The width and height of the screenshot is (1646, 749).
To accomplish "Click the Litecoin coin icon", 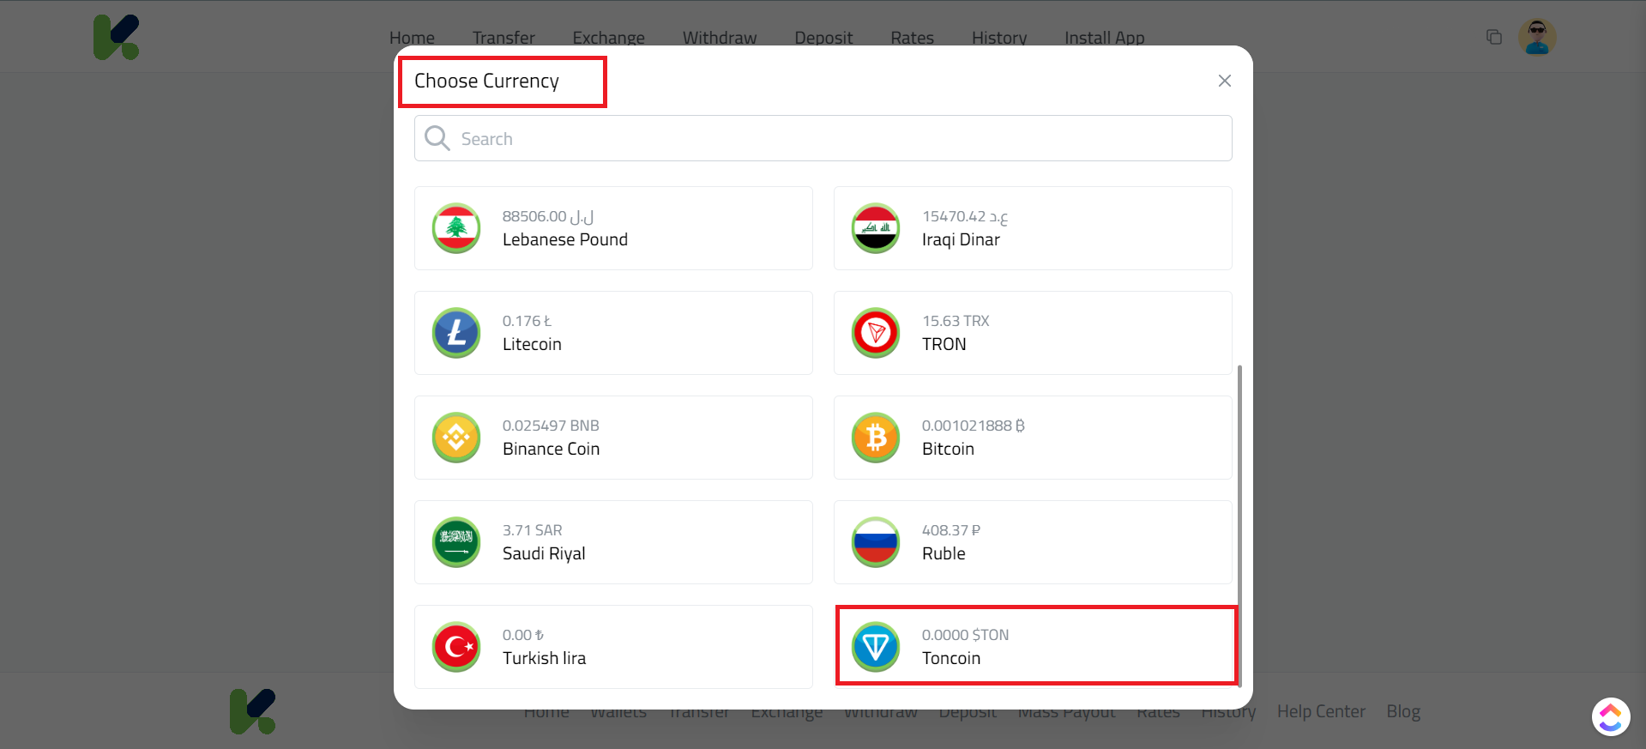I will click(456, 333).
